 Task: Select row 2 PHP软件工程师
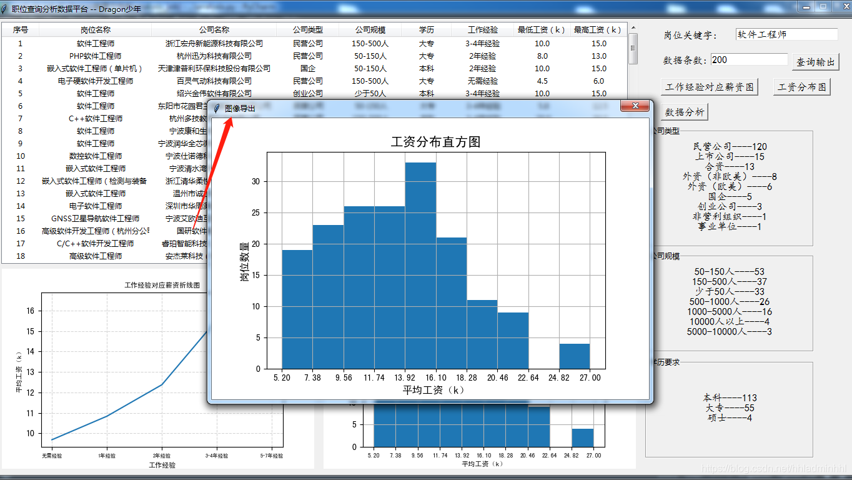pos(95,56)
